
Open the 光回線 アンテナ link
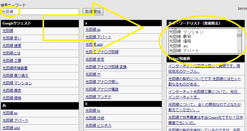click(98, 97)
